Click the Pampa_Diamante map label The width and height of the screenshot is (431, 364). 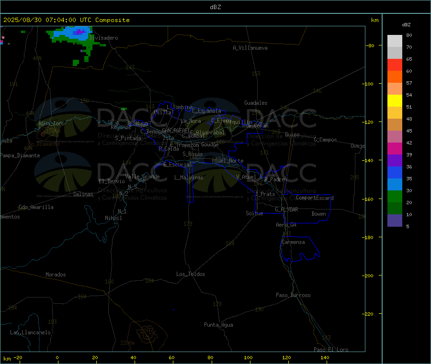(20, 155)
